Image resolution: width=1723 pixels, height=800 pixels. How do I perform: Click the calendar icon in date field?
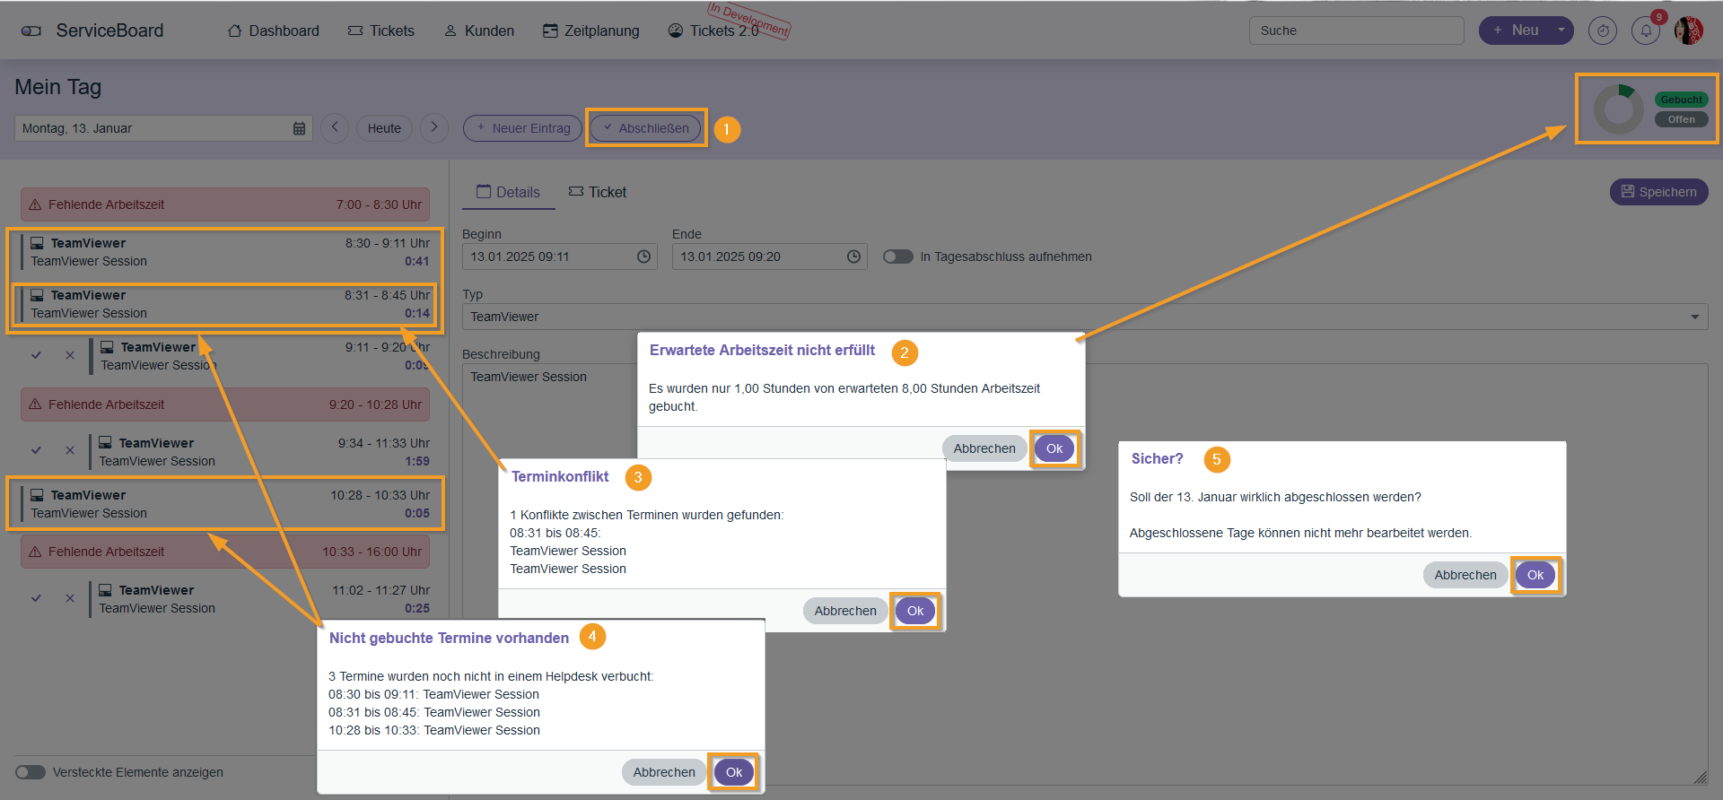pyautogui.click(x=299, y=128)
